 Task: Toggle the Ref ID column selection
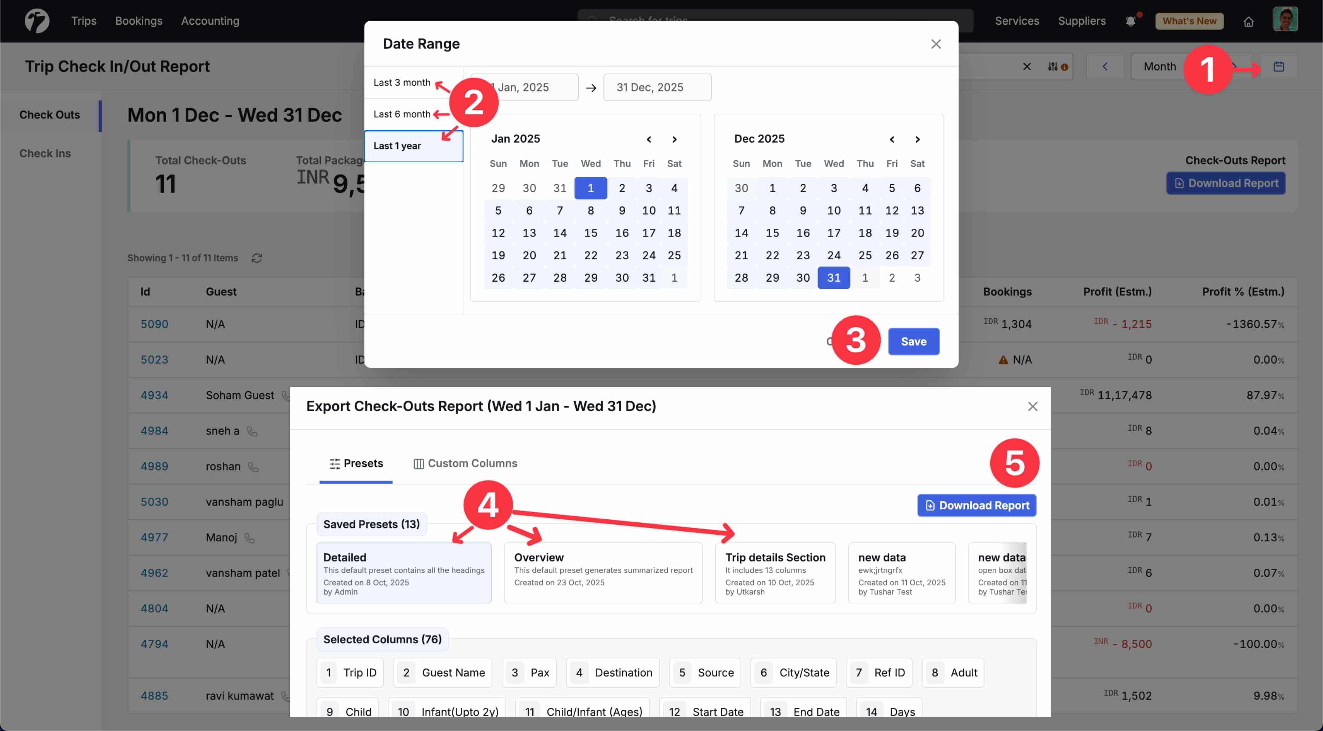click(x=879, y=673)
